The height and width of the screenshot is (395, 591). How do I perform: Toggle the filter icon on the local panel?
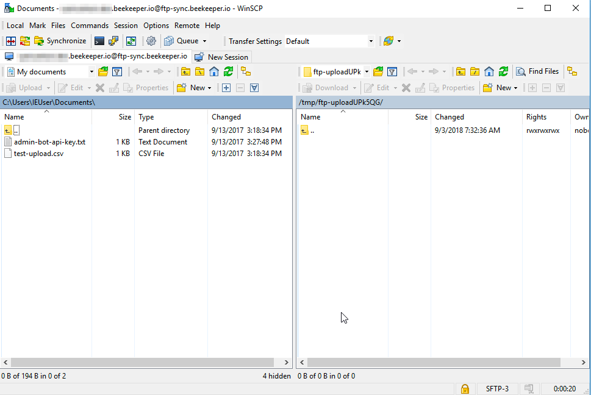point(116,71)
